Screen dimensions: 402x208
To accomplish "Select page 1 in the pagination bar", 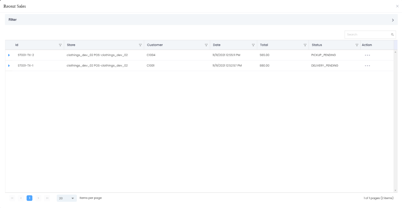I will 30,198.
